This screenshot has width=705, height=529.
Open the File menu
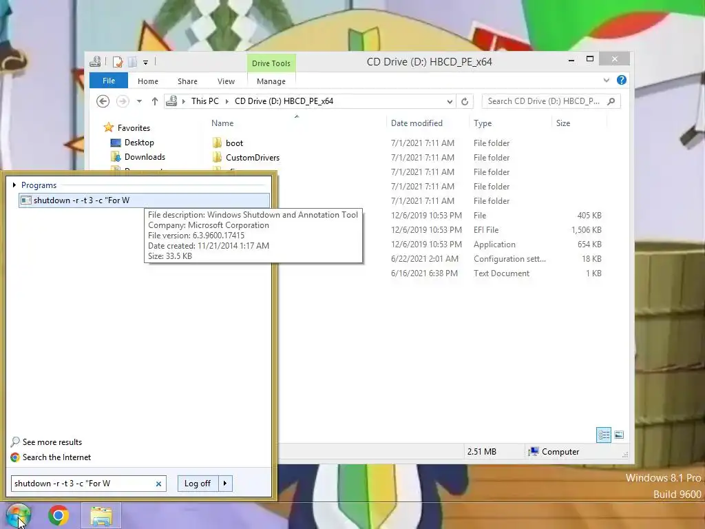109,81
